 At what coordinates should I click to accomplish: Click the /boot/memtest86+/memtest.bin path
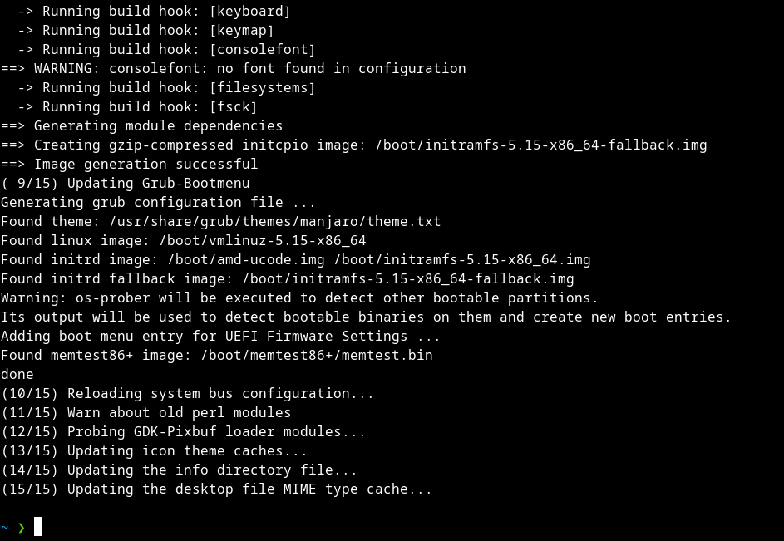[317, 355]
